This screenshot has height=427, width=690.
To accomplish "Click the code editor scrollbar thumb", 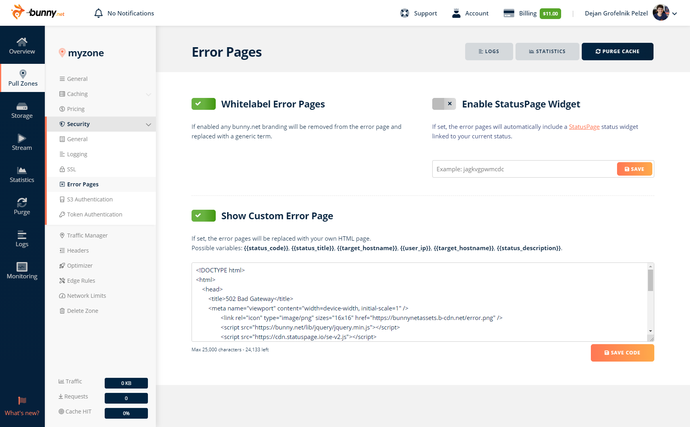I will pos(650,280).
